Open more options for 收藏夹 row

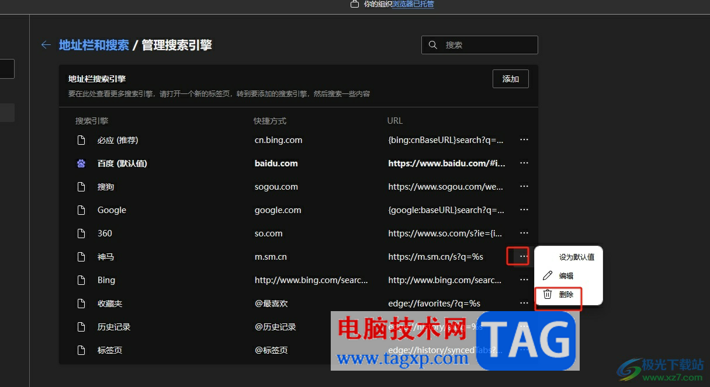524,304
